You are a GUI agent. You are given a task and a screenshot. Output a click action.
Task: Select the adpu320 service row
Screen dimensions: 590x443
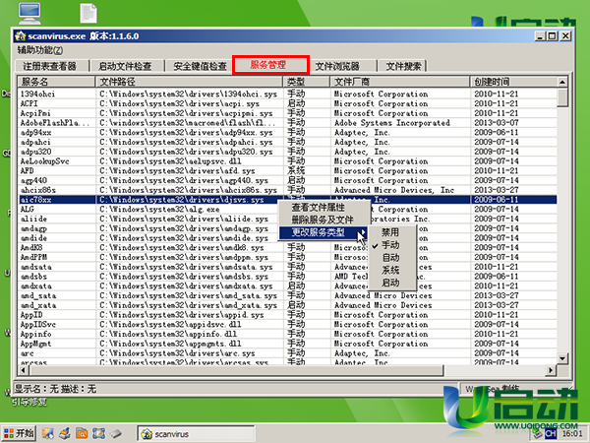point(288,152)
